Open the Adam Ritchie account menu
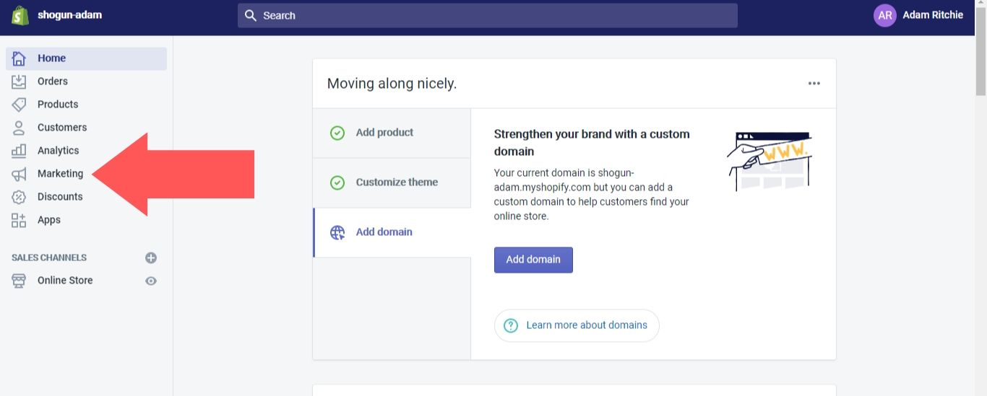This screenshot has width=987, height=396. (x=918, y=15)
